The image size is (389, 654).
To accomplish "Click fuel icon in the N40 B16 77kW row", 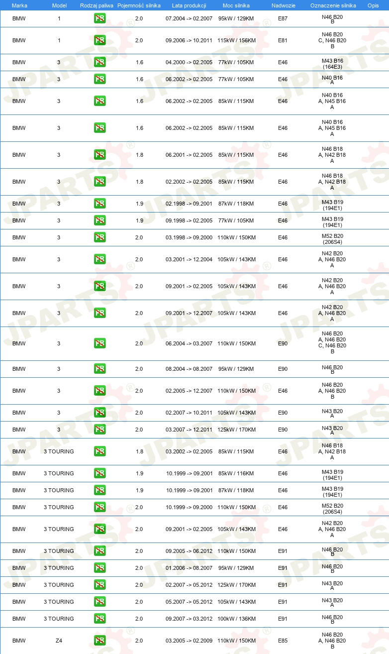I will point(99,79).
